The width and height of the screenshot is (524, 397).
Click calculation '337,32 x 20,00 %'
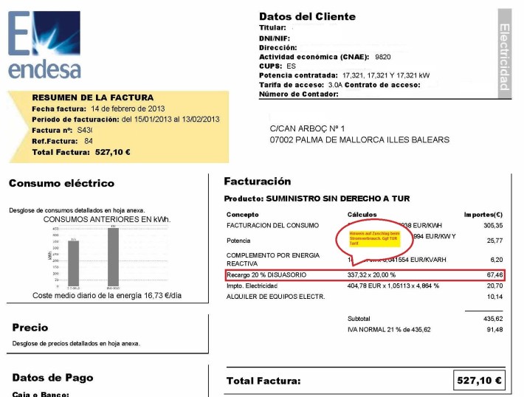tap(371, 275)
